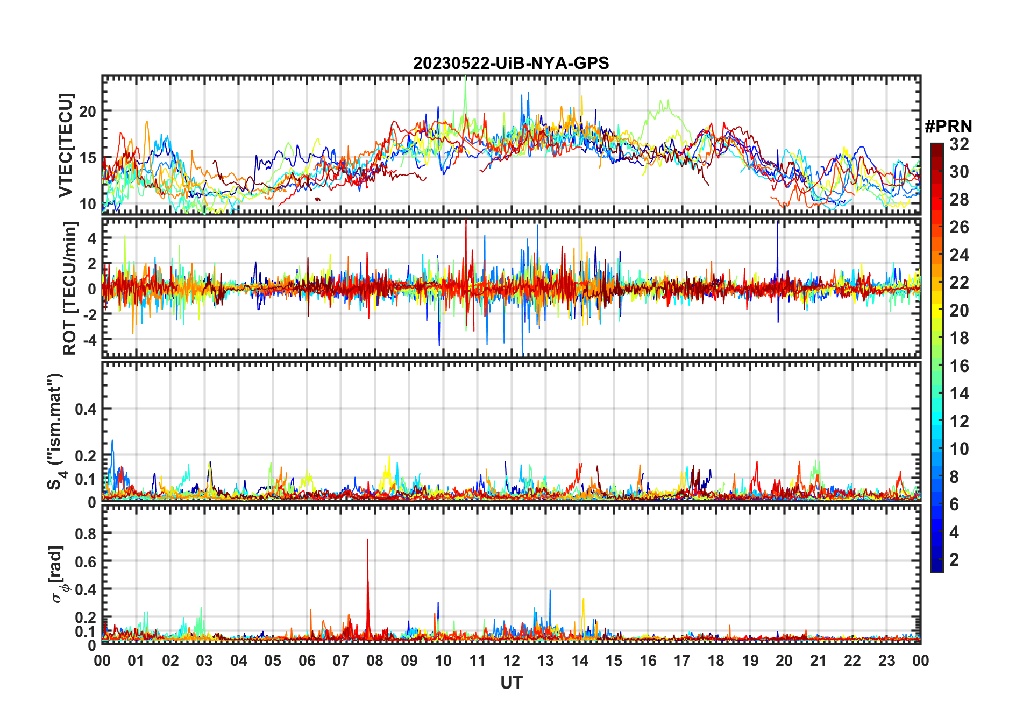
Task: Click the ROT axis tick label "2"
Action: [93, 264]
